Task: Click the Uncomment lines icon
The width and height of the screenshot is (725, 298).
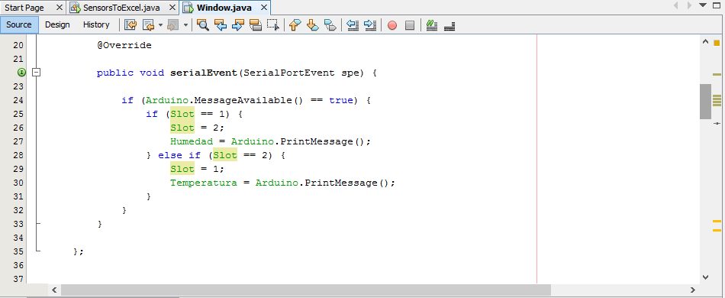Action: (449, 26)
